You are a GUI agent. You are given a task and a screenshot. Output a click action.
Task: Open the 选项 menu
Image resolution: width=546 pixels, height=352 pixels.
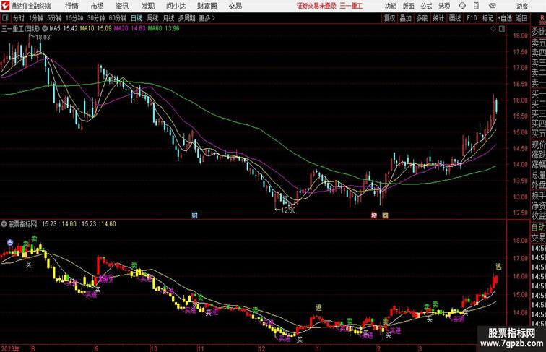point(444,6)
